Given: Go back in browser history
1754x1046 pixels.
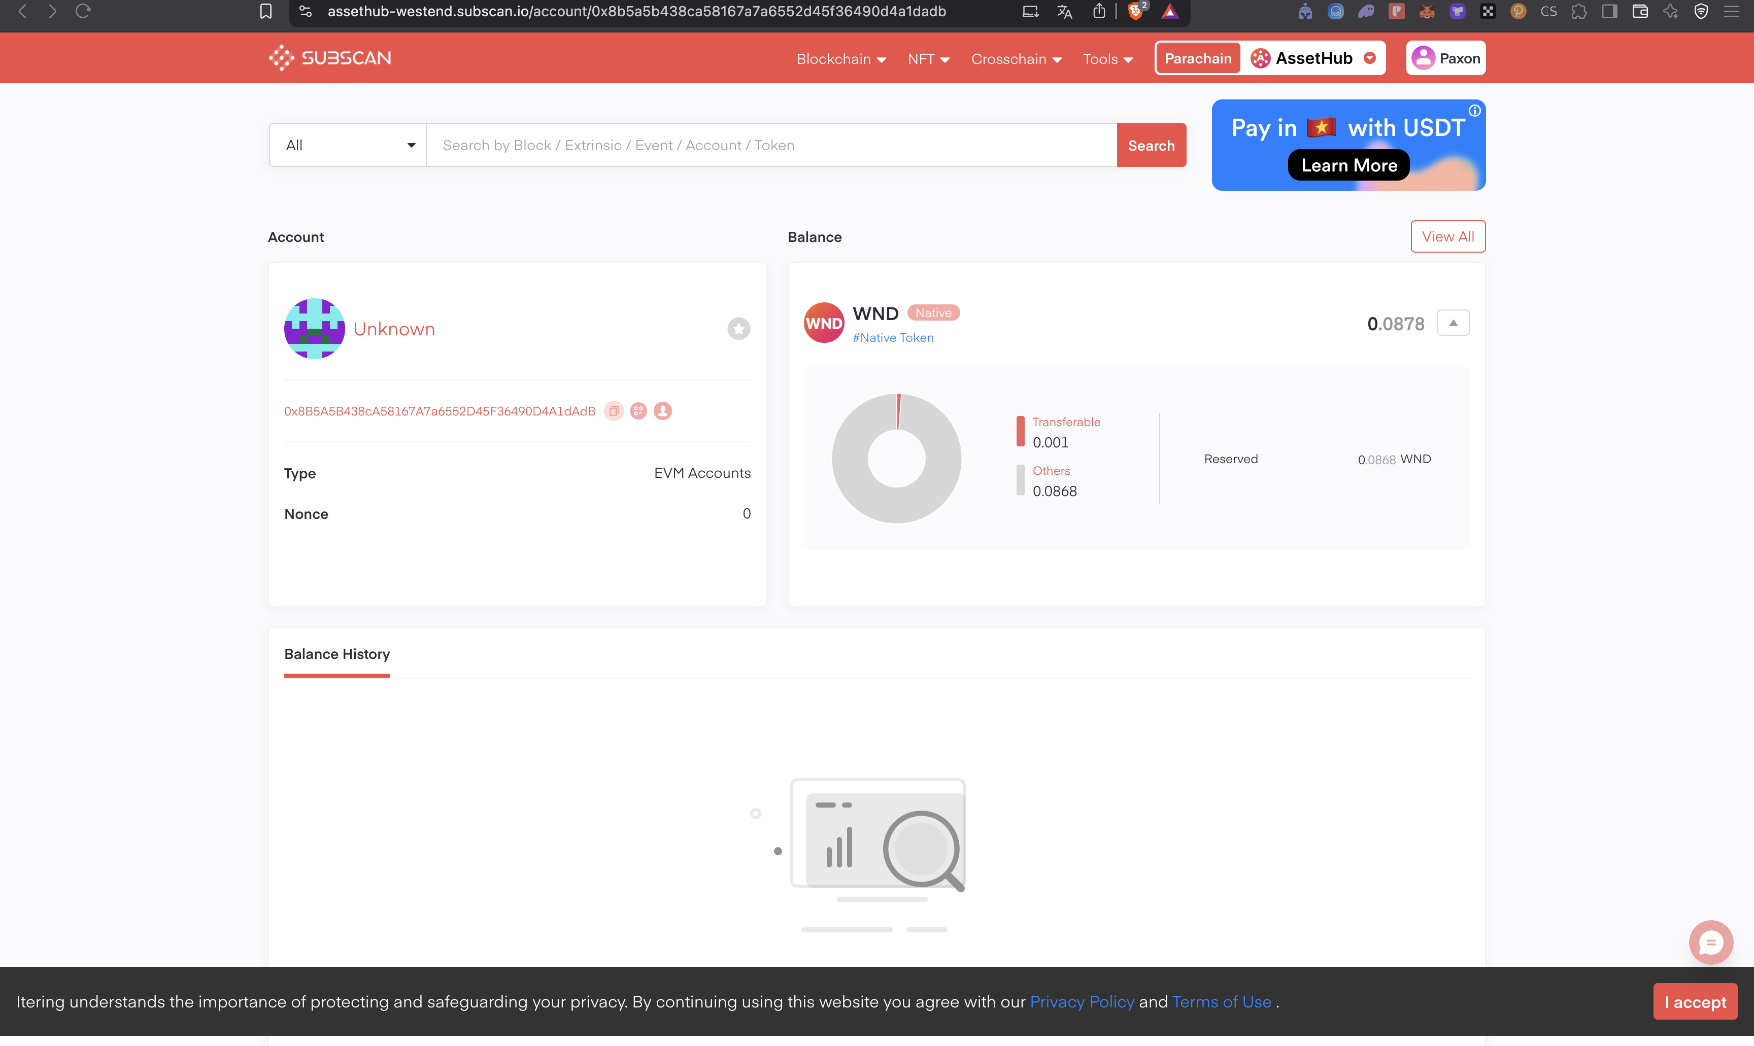Looking at the screenshot, I should [x=22, y=11].
